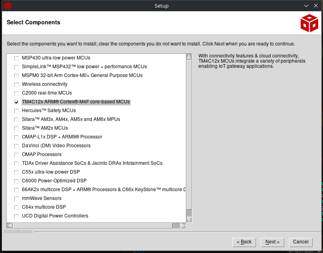Click the red cube icon in title bar

[8, 6]
